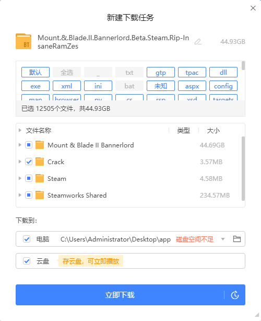261x321 pixels.
Task: Click the 已选 12505个文件 summary text
Action: [66, 109]
